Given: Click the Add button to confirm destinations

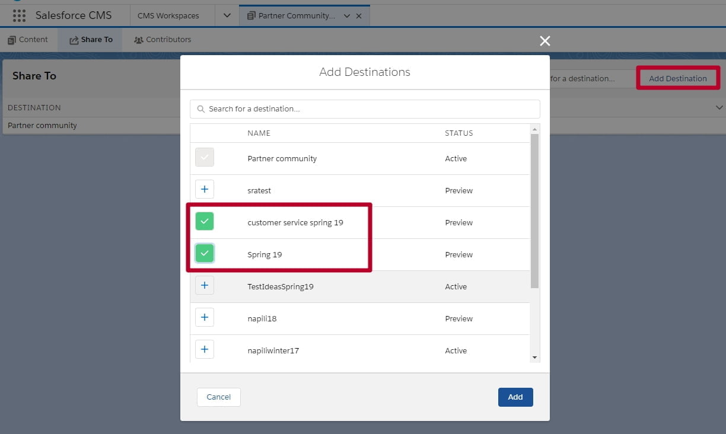Looking at the screenshot, I should tap(515, 397).
